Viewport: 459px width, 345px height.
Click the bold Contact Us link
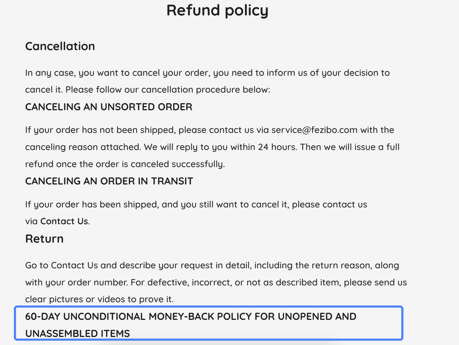(x=64, y=221)
